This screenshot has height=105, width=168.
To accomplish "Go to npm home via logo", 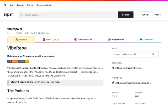I will [9, 15].
